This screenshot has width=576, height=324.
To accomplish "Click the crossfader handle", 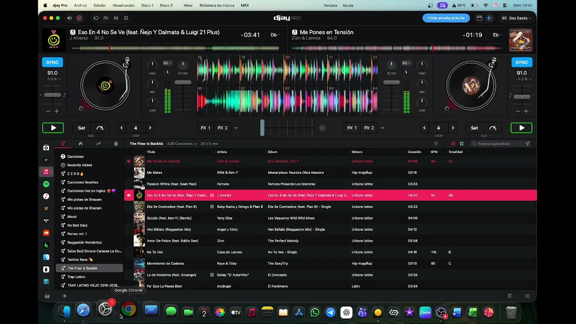I will click(262, 128).
